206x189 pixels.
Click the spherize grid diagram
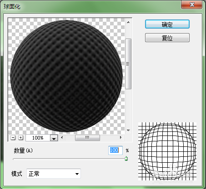tap(167, 151)
